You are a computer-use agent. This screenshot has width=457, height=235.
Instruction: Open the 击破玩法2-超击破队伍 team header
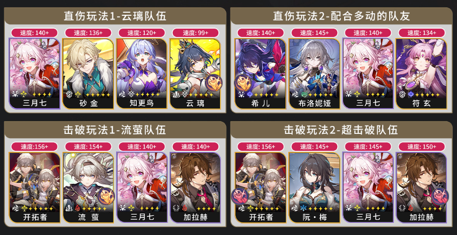[x=341, y=130]
